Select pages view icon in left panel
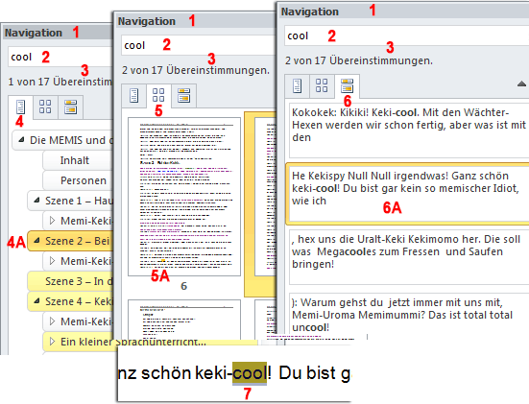 point(45,107)
